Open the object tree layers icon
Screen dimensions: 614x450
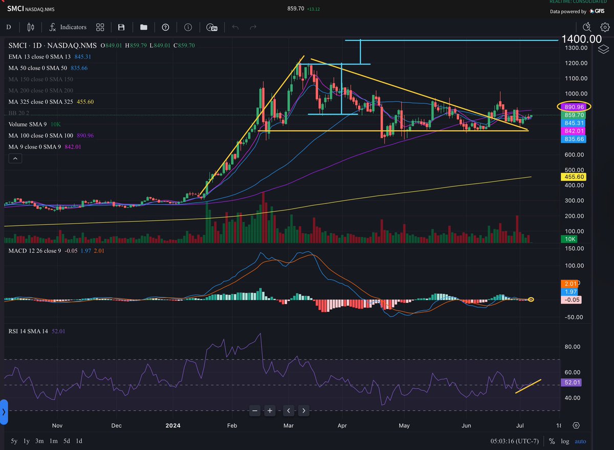click(603, 49)
